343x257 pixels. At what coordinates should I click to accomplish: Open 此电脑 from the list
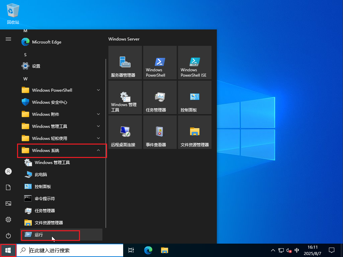(61, 174)
